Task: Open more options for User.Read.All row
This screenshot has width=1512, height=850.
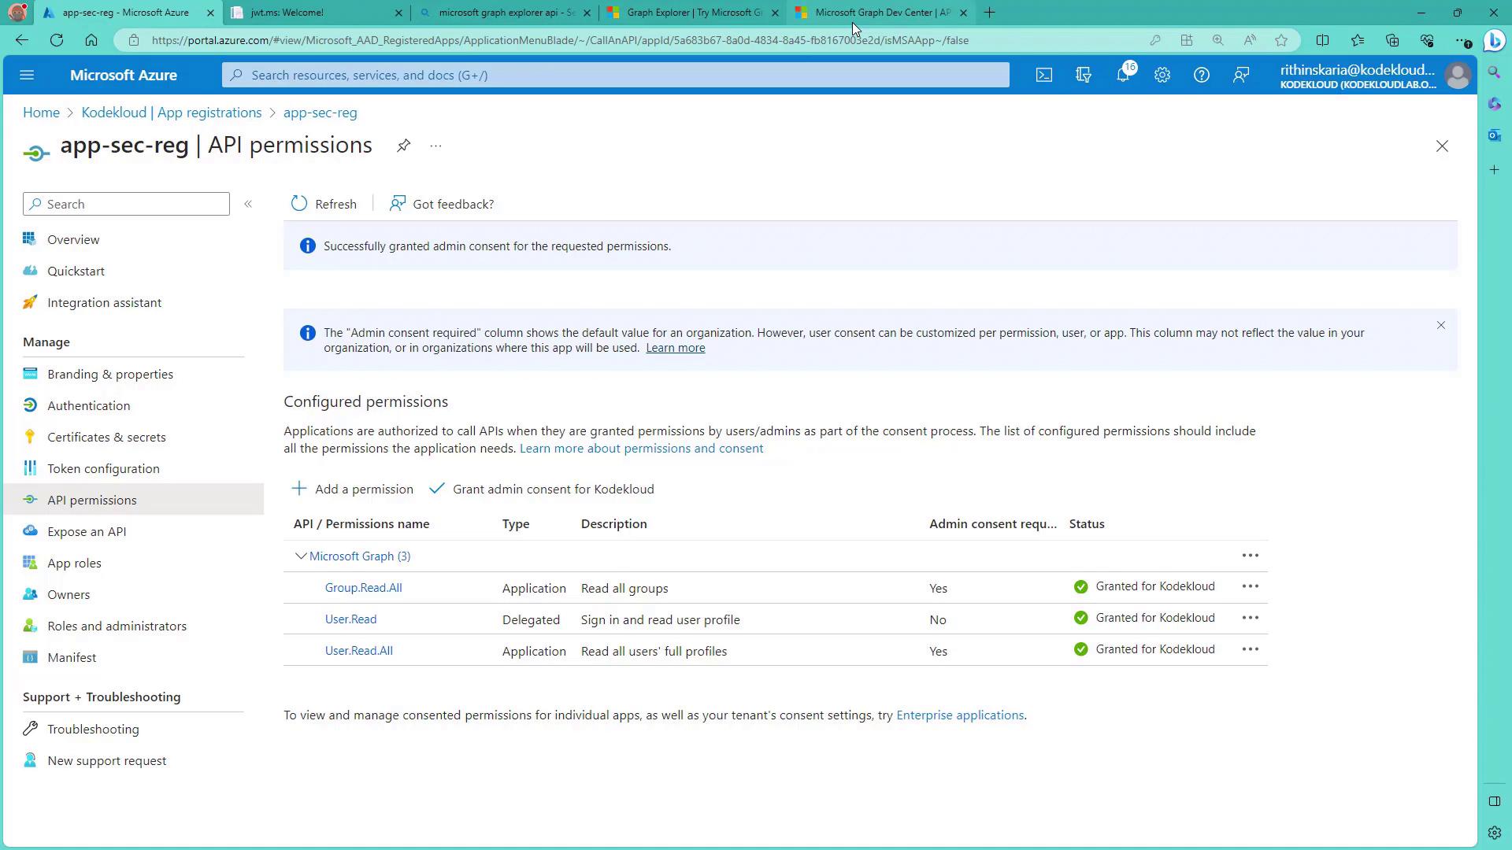Action: [1250, 649]
